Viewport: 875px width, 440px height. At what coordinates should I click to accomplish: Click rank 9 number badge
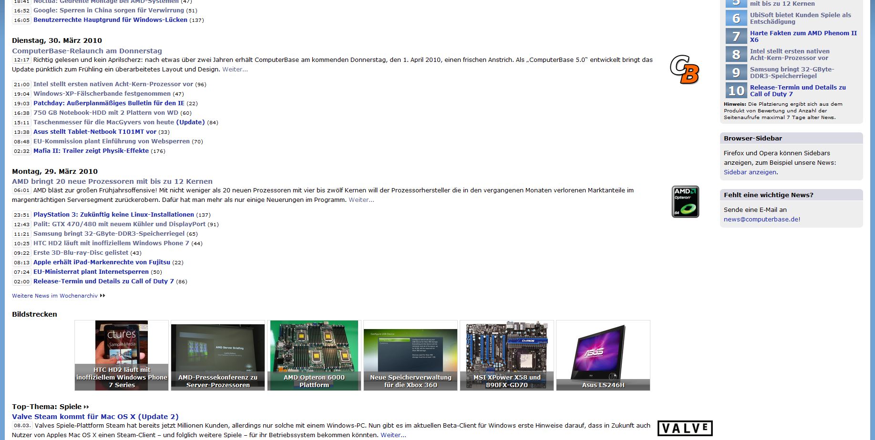coord(736,72)
